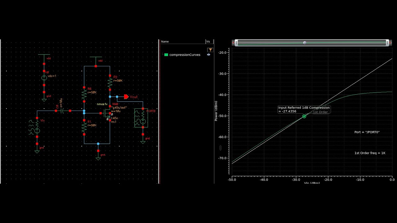Click the 'r=50K' value beside R1
Viewport: 397px width, 223px height.
(x=92, y=125)
